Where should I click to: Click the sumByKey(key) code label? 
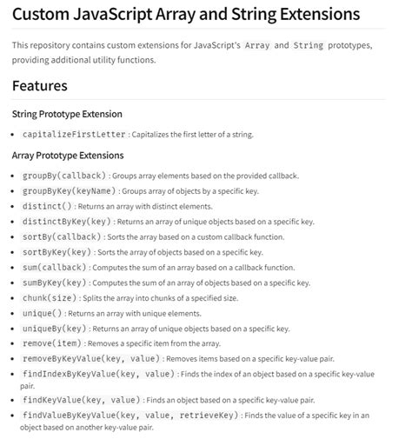click(x=55, y=283)
